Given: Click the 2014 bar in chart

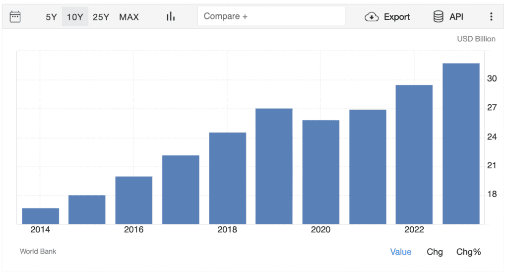Looking at the screenshot, I should tap(41, 216).
